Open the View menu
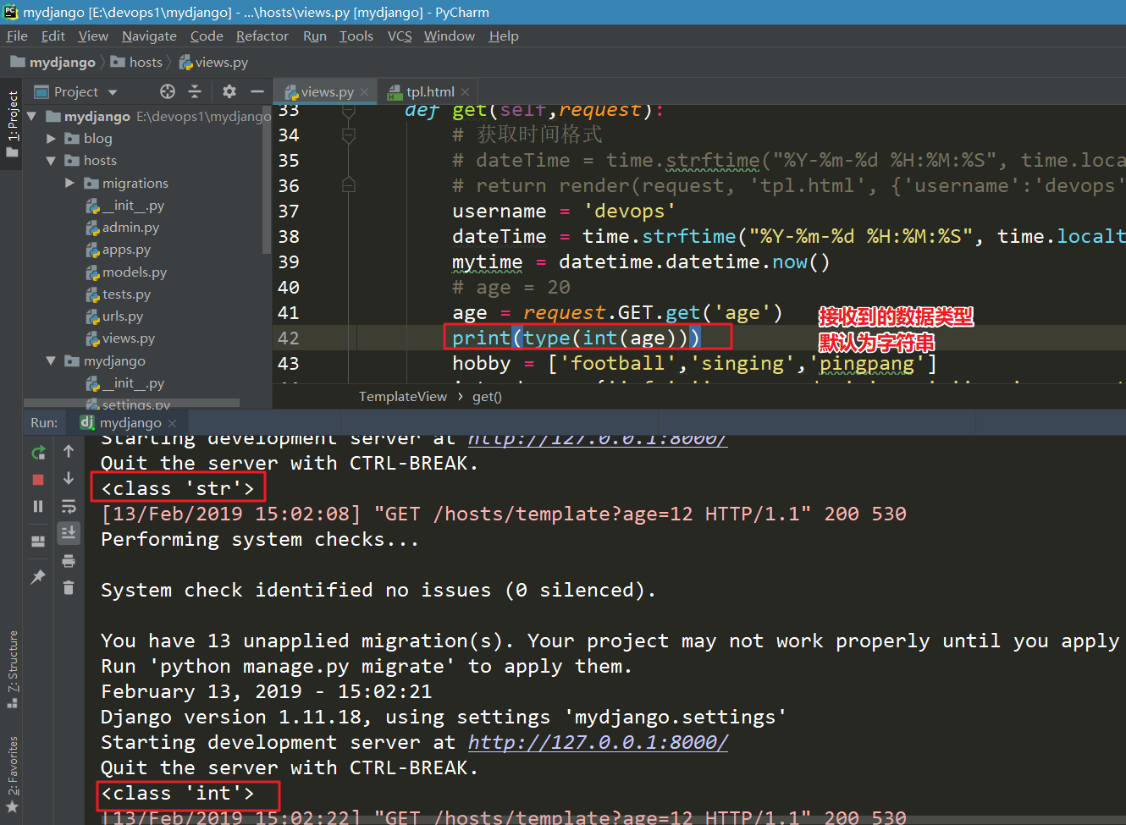Screen dimensions: 1126x825 tap(93, 36)
